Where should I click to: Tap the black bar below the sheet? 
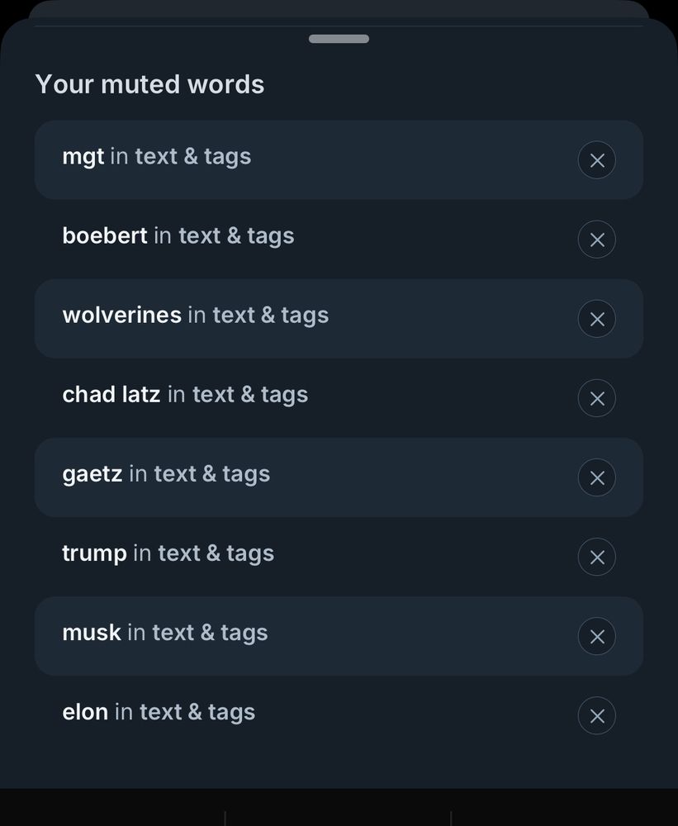click(339, 807)
